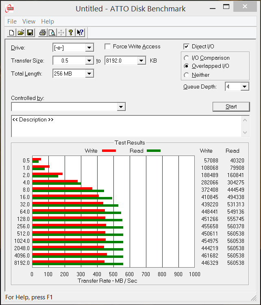Click the Description box scroll down arrow
The image size is (261, 305).
click(x=245, y=132)
